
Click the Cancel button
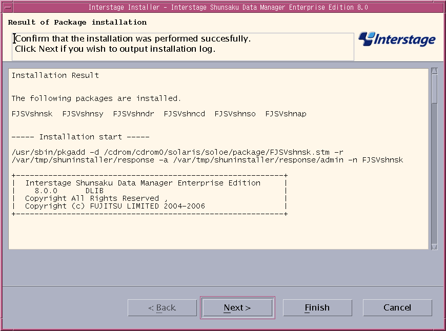tap(397, 307)
